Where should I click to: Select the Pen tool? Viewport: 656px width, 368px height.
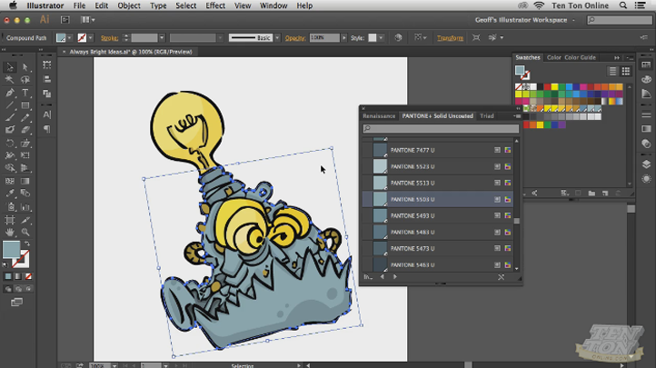click(10, 93)
